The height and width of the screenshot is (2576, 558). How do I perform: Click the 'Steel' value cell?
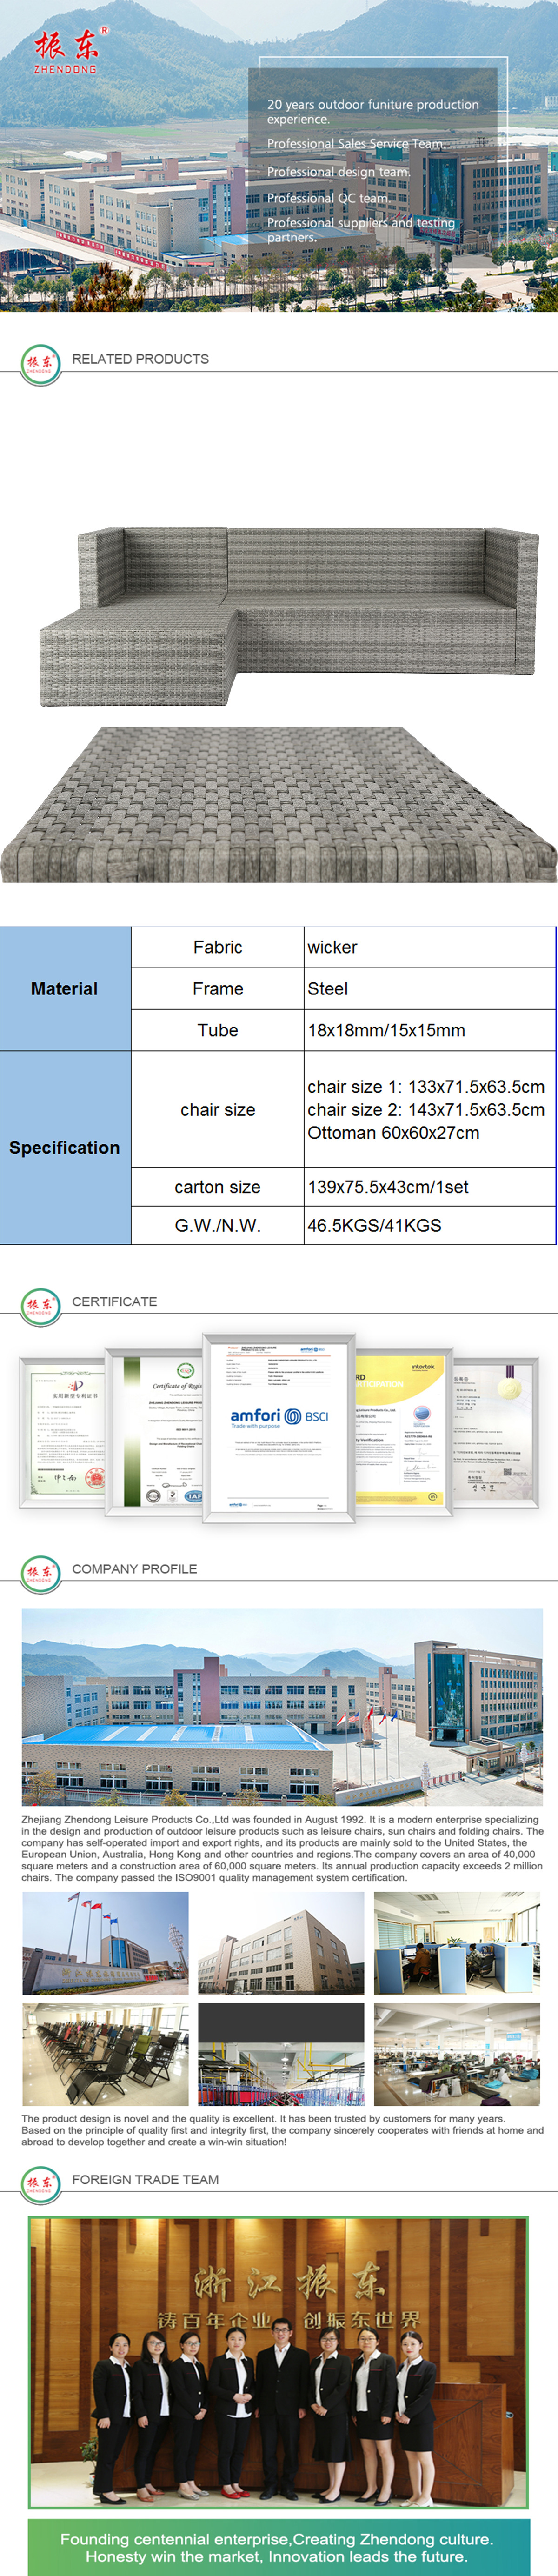(x=430, y=989)
